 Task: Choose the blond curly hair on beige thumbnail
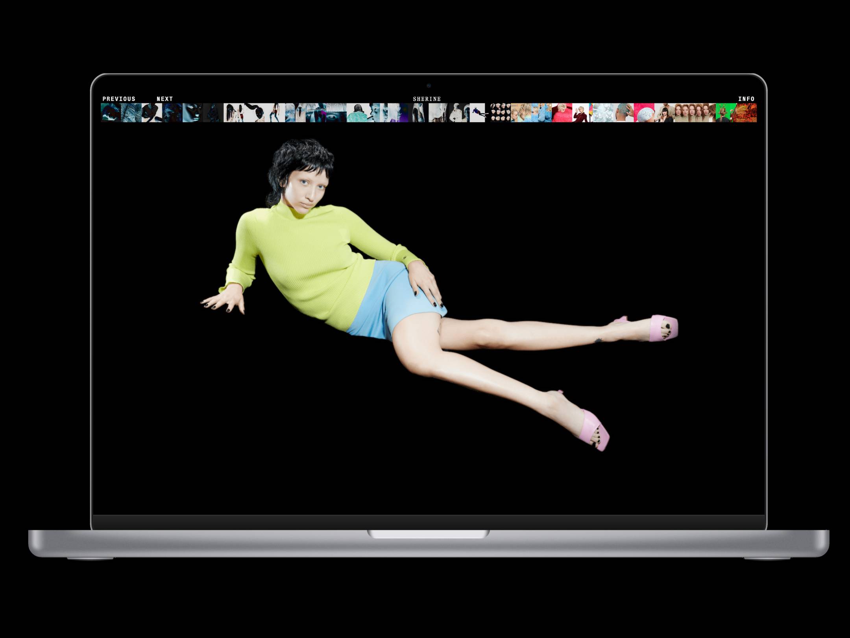point(521,113)
